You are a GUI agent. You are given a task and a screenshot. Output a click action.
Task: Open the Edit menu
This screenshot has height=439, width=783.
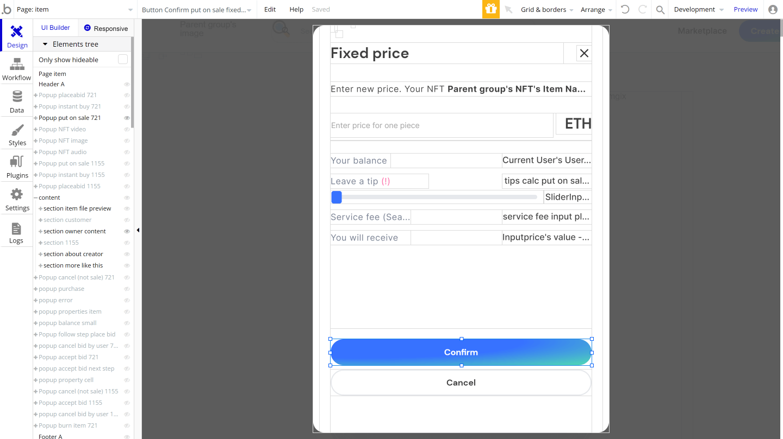point(269,9)
